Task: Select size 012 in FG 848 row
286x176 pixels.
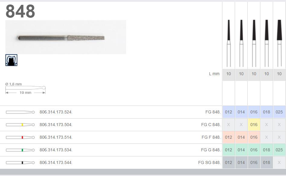Action: (229, 112)
